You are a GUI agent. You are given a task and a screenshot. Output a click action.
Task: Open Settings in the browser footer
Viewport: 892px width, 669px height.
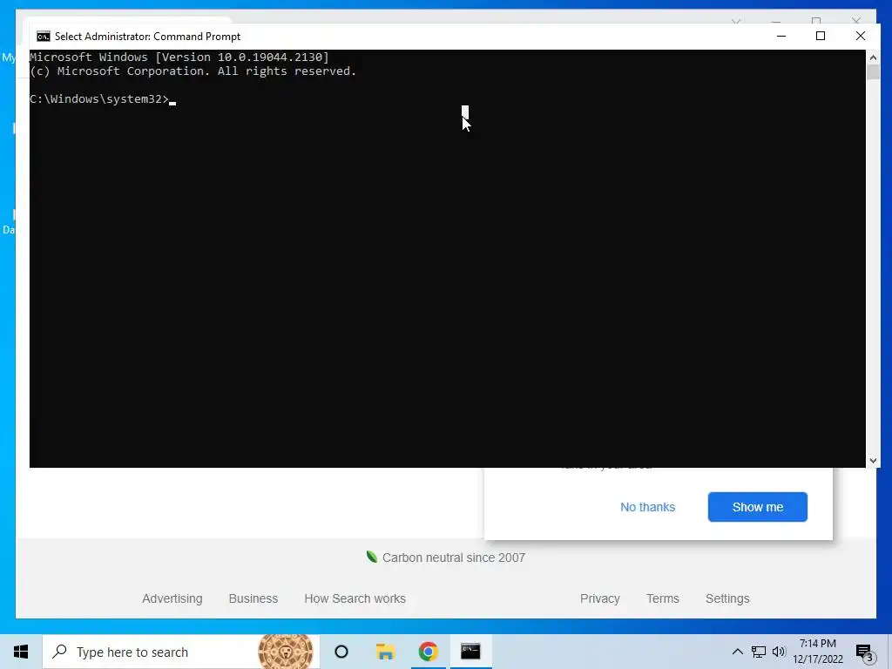click(x=727, y=598)
